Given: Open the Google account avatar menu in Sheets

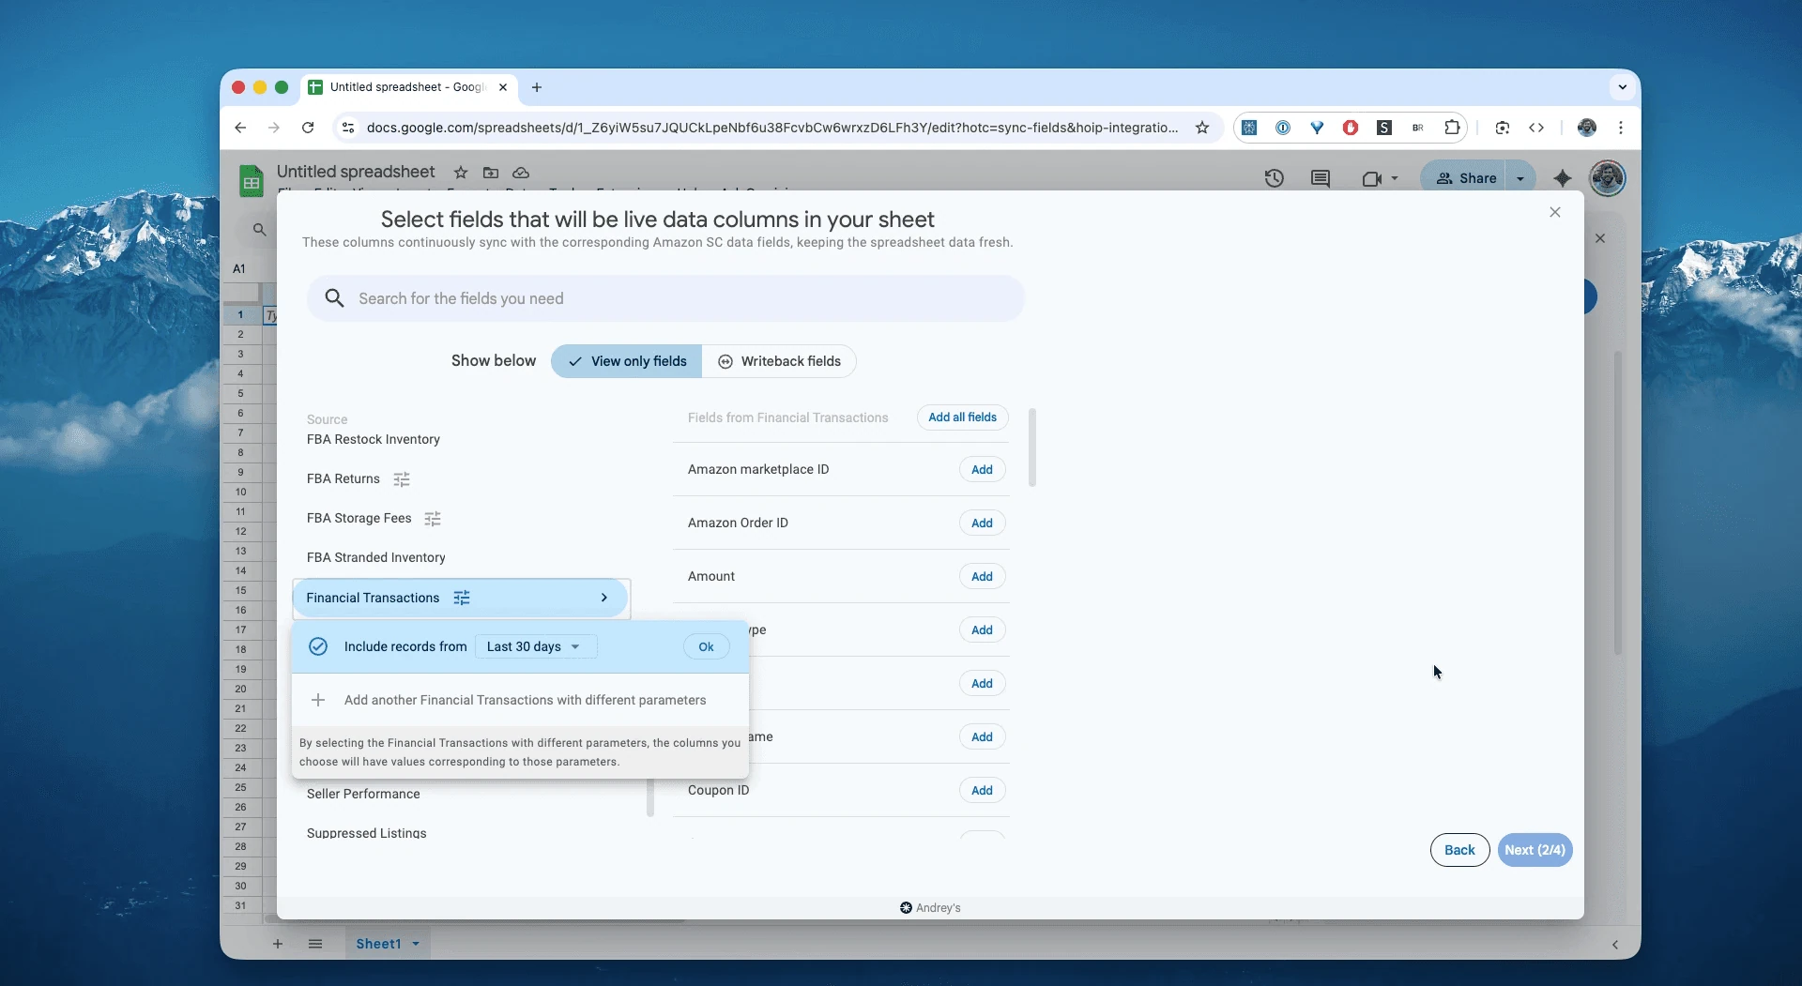Looking at the screenshot, I should click(x=1608, y=178).
